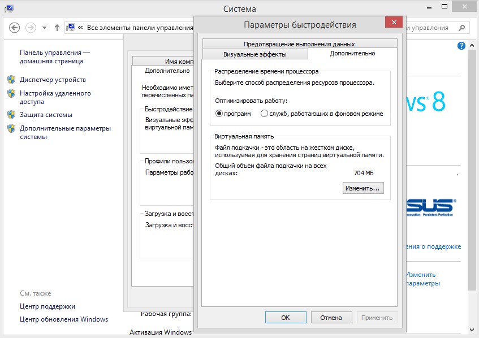The image size is (479, 338).
Task: Open the blue Help question mark icon
Action: coord(461,46)
